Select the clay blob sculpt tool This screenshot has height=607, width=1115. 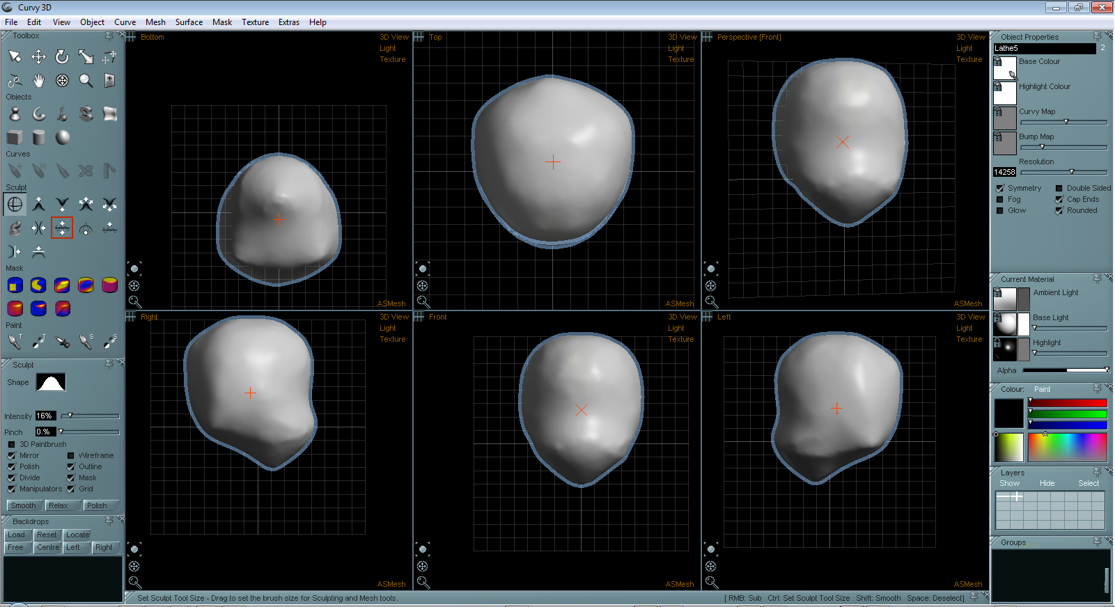click(x=15, y=228)
